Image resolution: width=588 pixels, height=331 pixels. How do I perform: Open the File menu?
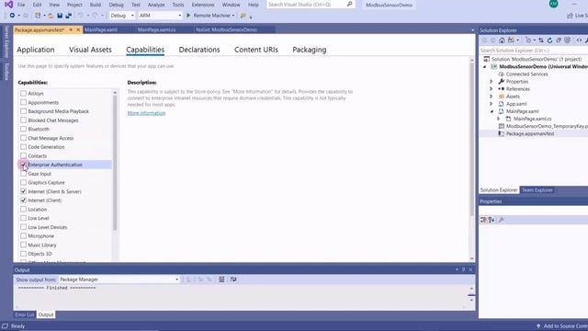[21, 5]
